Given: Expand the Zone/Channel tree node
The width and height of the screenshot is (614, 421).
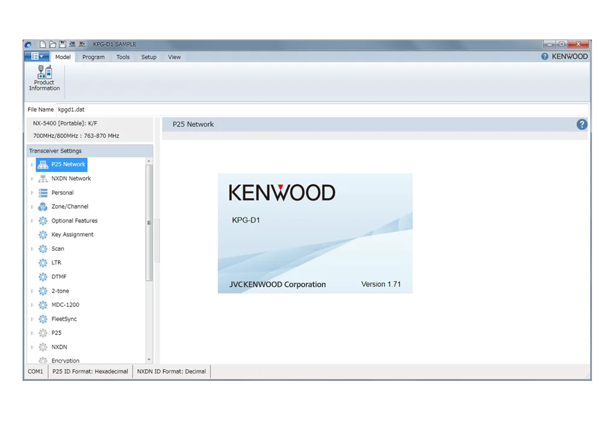Looking at the screenshot, I should point(32,206).
